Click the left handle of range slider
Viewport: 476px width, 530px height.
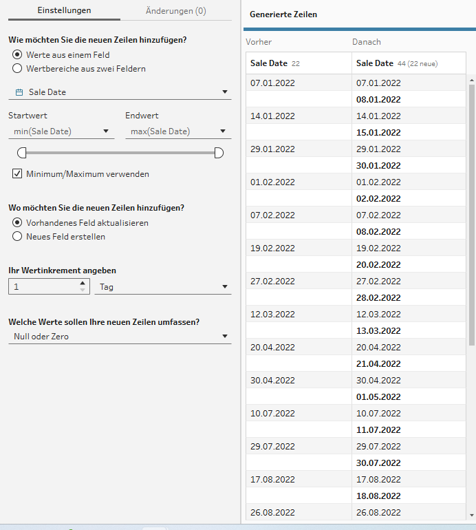(x=22, y=153)
